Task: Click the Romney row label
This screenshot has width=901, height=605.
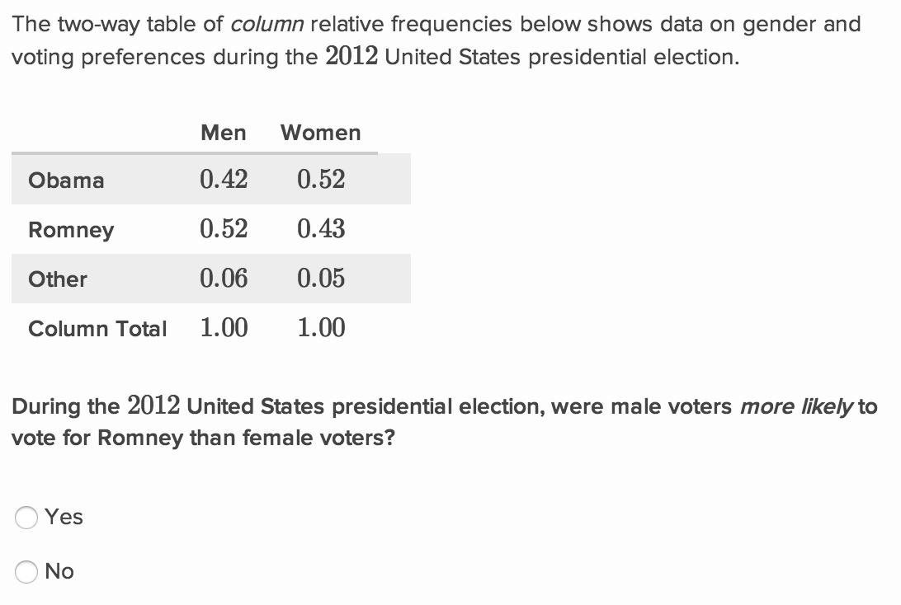Action: point(71,230)
